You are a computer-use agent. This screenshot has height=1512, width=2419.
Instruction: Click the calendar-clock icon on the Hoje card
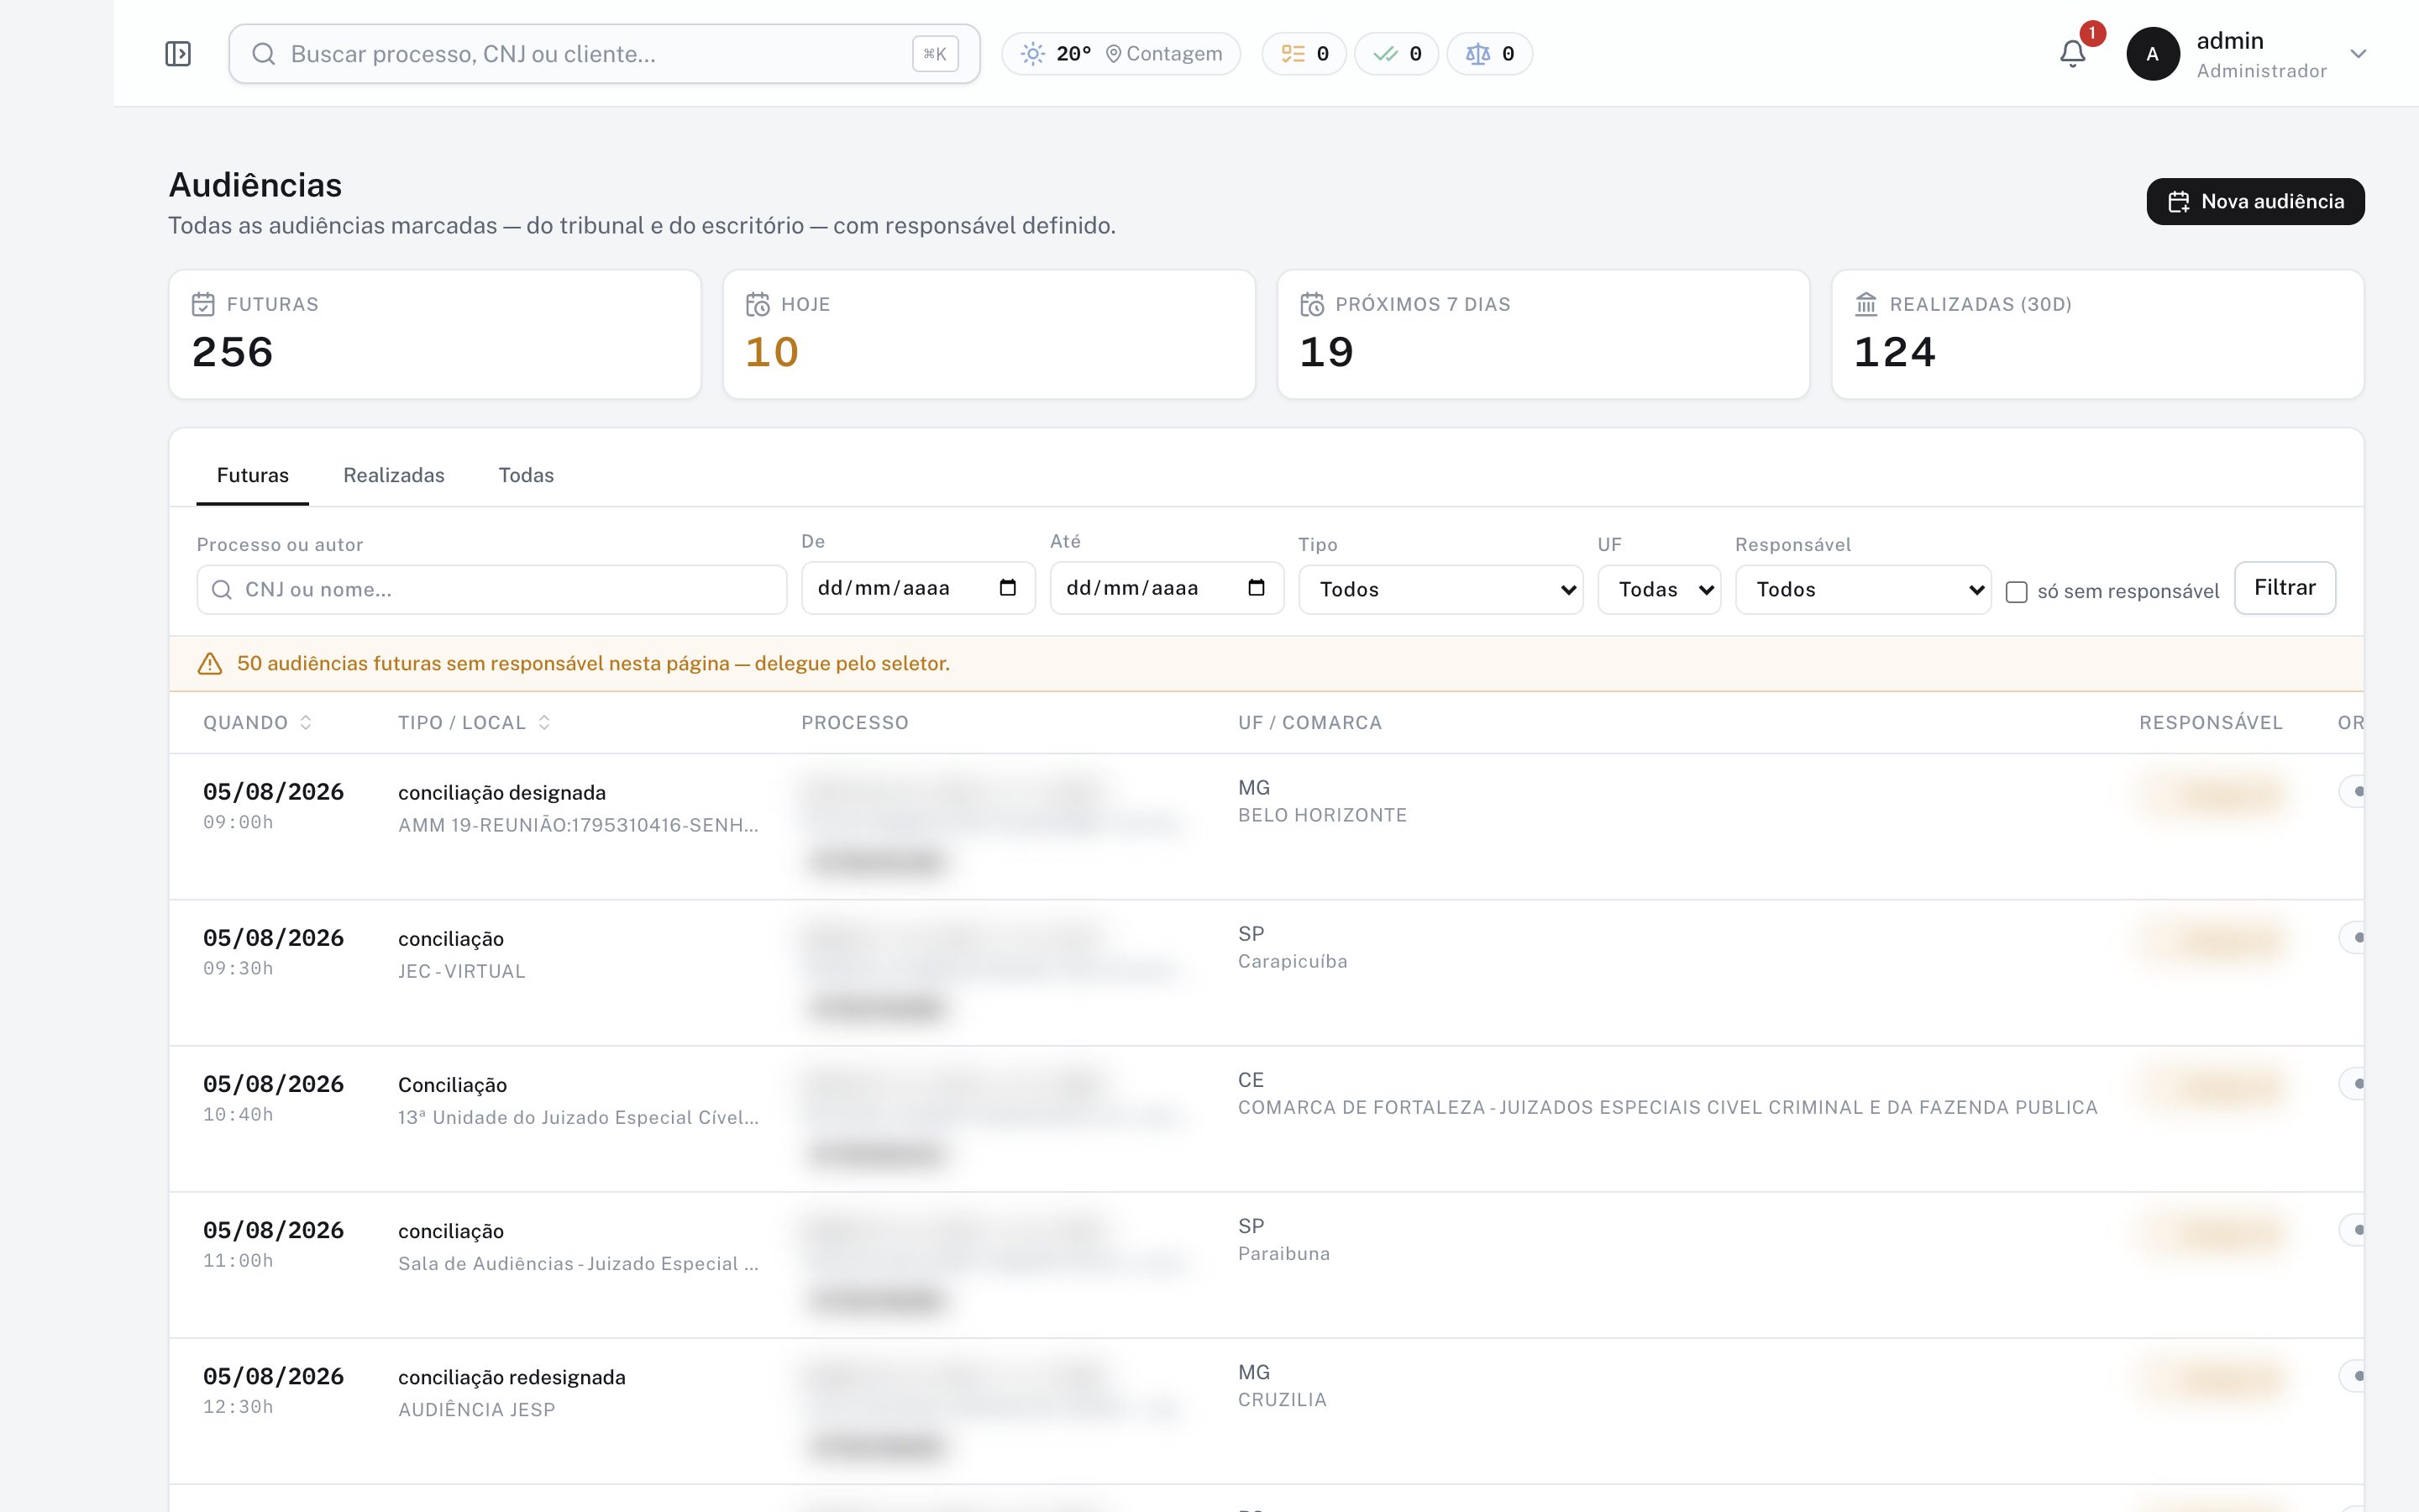pyautogui.click(x=758, y=304)
